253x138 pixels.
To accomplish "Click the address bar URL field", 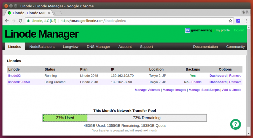I will click(140, 21).
